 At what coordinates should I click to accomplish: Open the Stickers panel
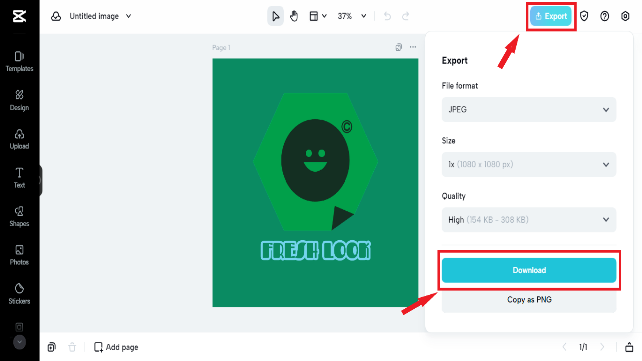click(19, 293)
